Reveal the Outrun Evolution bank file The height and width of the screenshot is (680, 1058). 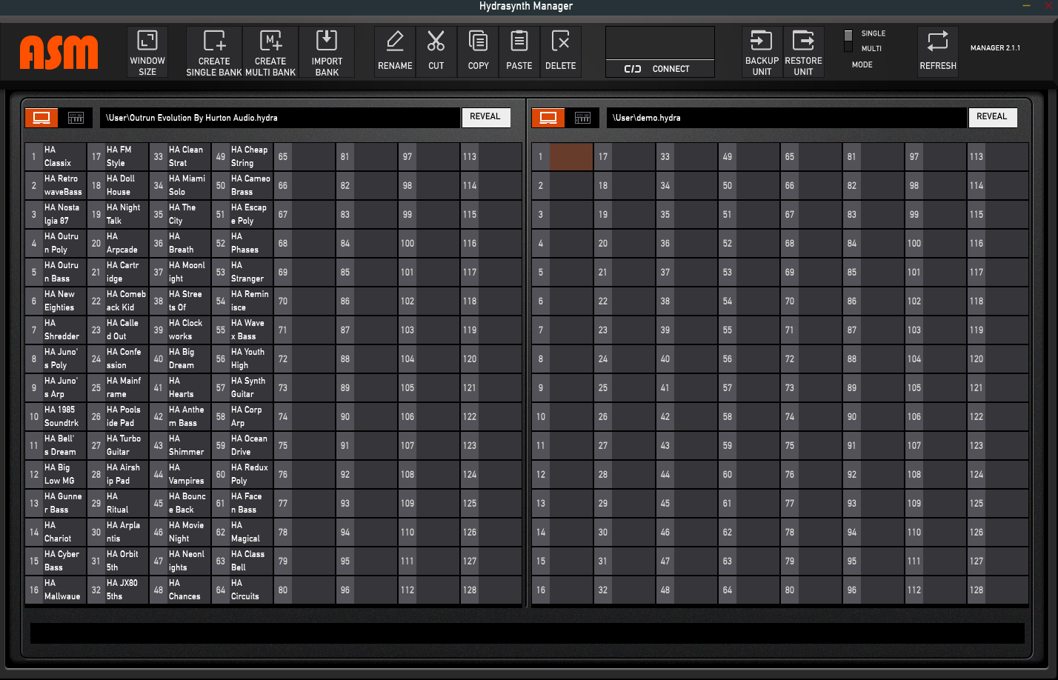(x=485, y=117)
